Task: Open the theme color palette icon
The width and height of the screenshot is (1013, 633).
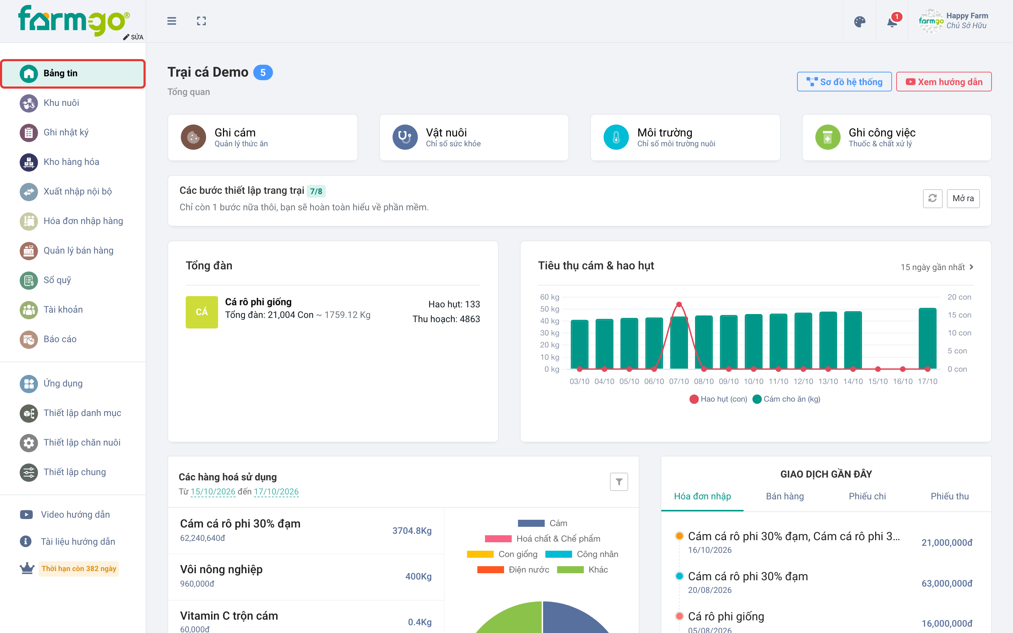Action: point(859,22)
